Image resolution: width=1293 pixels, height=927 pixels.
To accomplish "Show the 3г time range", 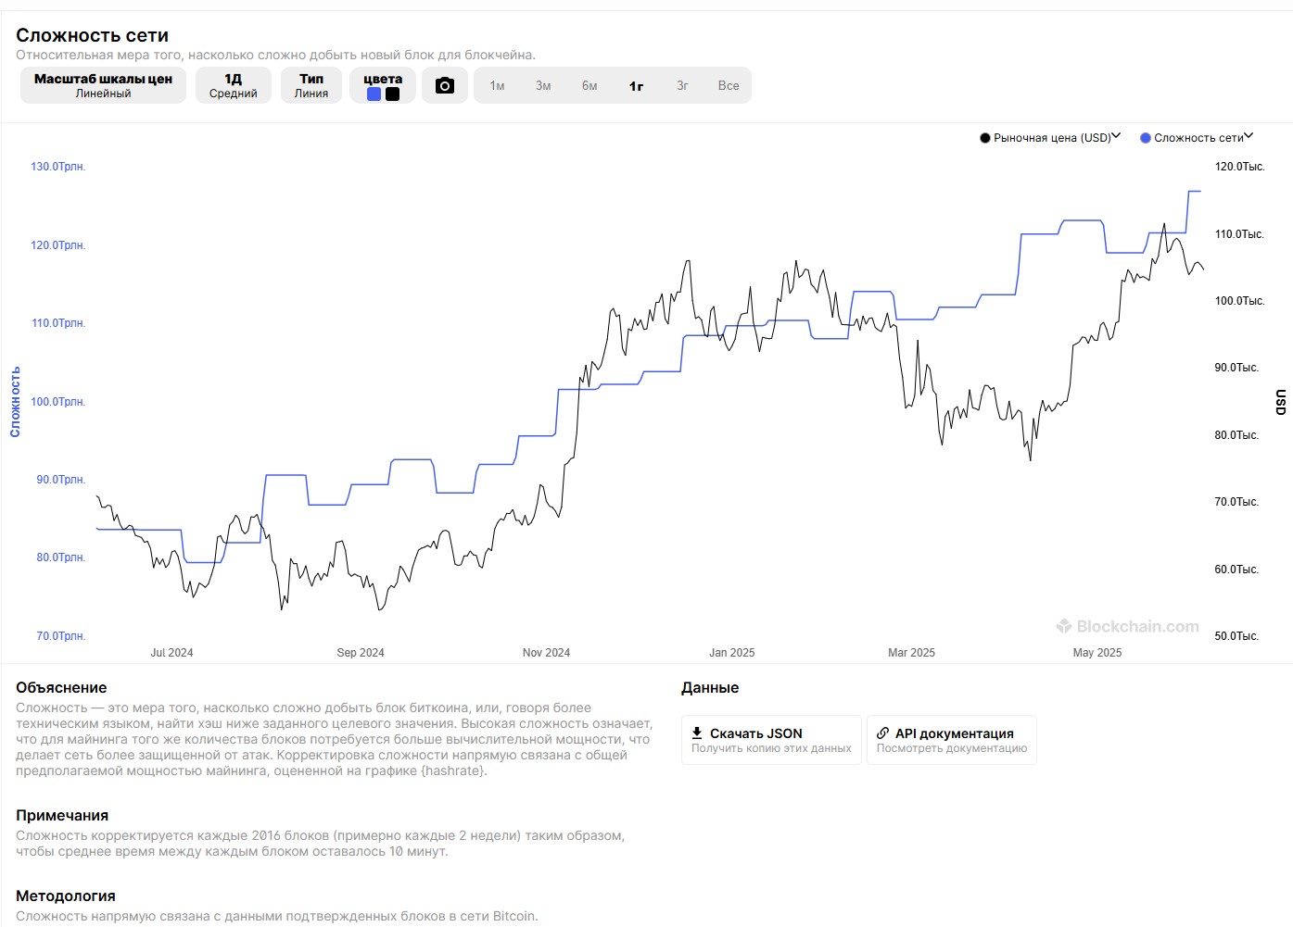I will 682,86.
